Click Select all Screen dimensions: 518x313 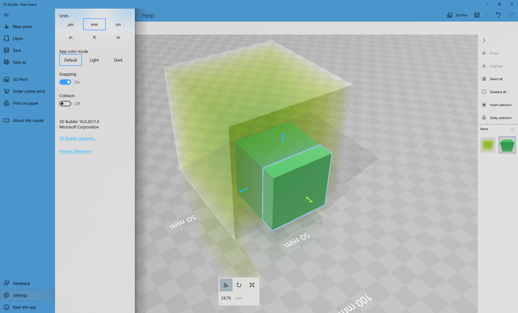(x=497, y=79)
